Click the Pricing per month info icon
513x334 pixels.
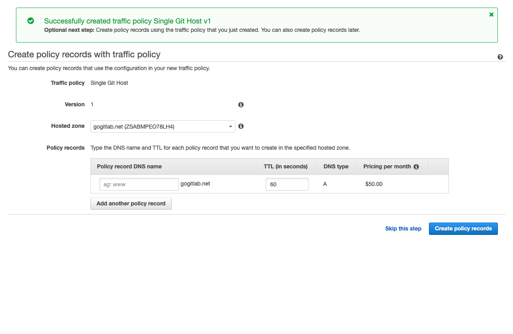[x=416, y=166]
